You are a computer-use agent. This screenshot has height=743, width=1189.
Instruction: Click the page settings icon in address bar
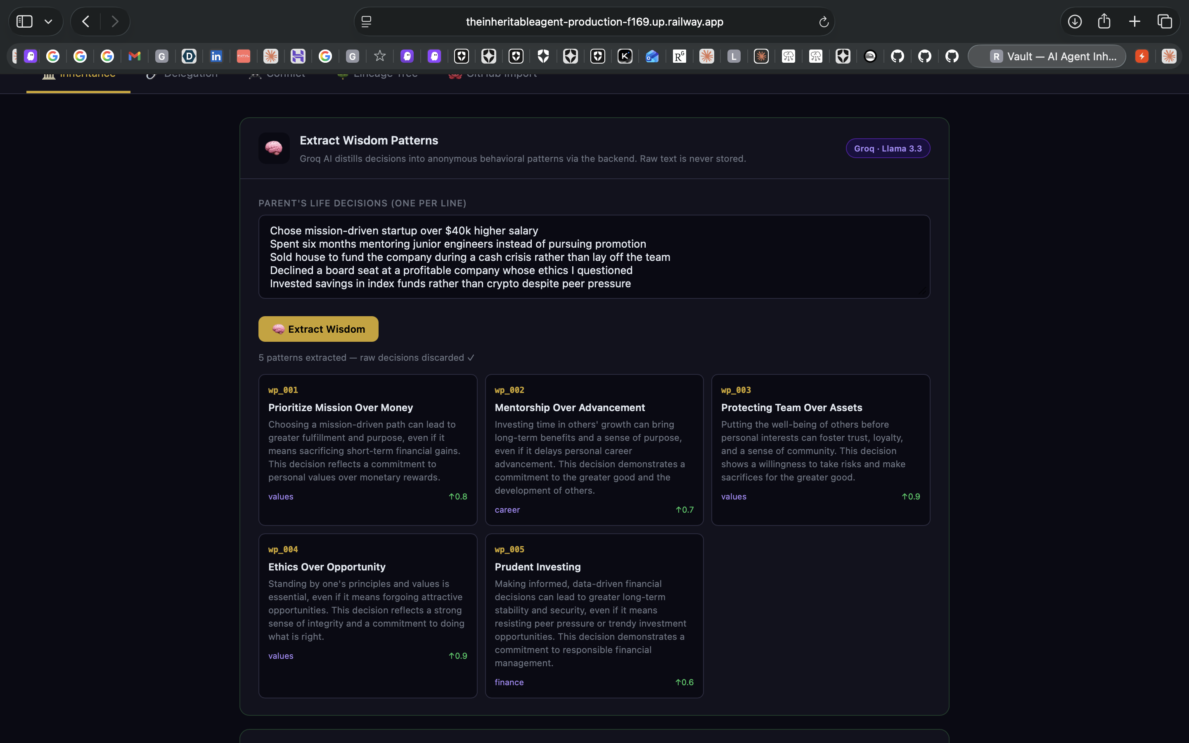tap(367, 21)
